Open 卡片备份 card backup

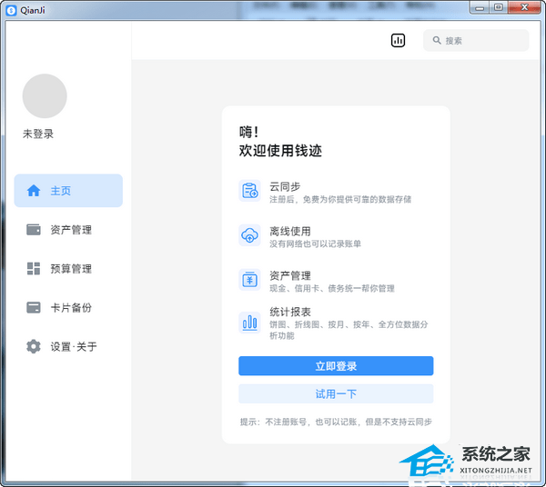pos(68,308)
